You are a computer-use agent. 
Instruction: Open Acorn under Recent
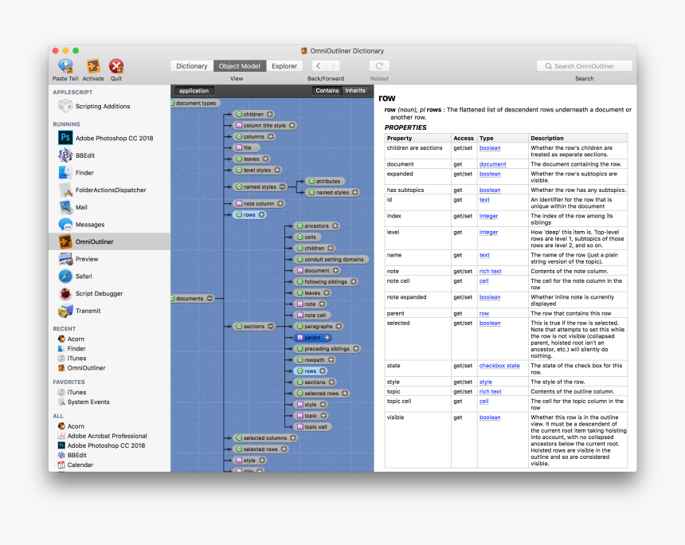click(76, 339)
